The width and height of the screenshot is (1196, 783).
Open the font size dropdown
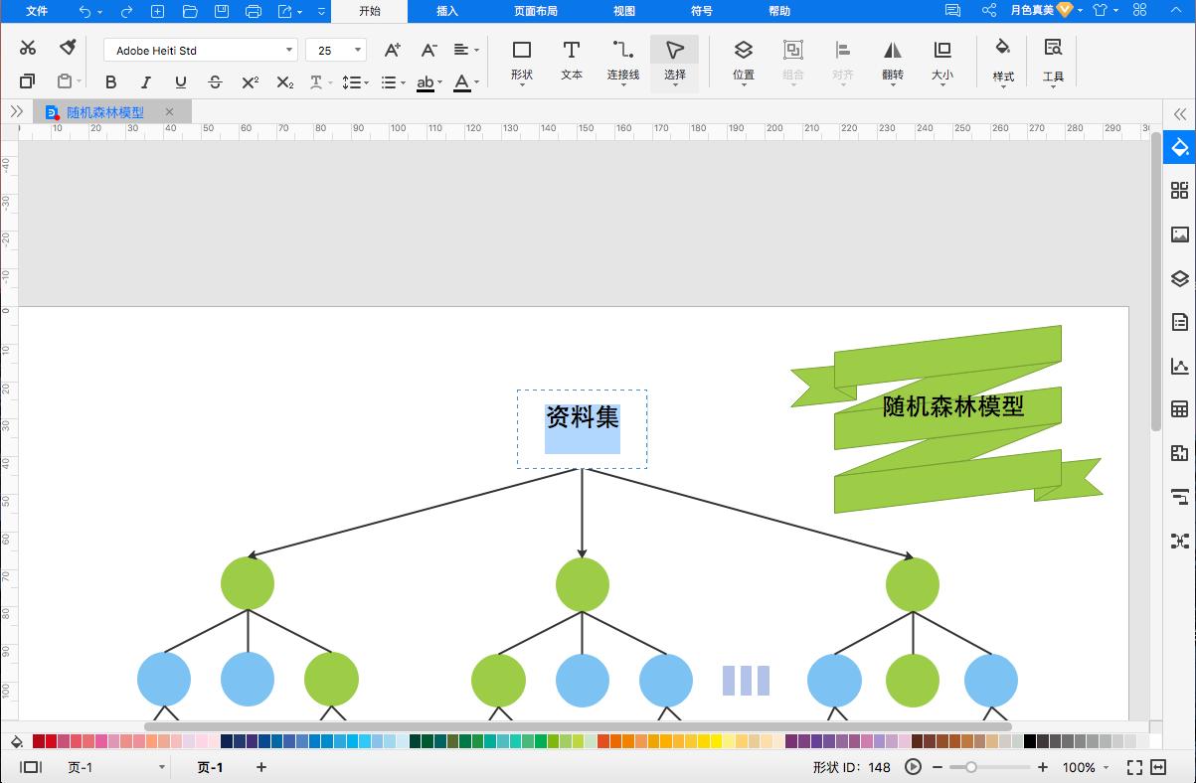(x=356, y=49)
